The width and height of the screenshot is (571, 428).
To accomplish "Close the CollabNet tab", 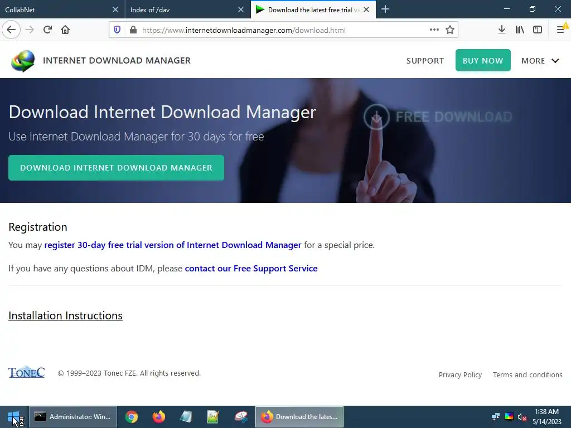I will pyautogui.click(x=115, y=9).
